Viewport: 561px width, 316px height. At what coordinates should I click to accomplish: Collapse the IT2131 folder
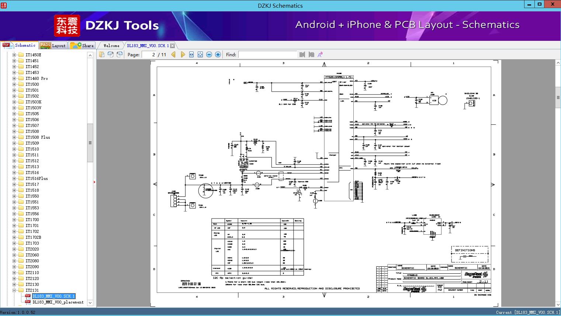[14, 290]
